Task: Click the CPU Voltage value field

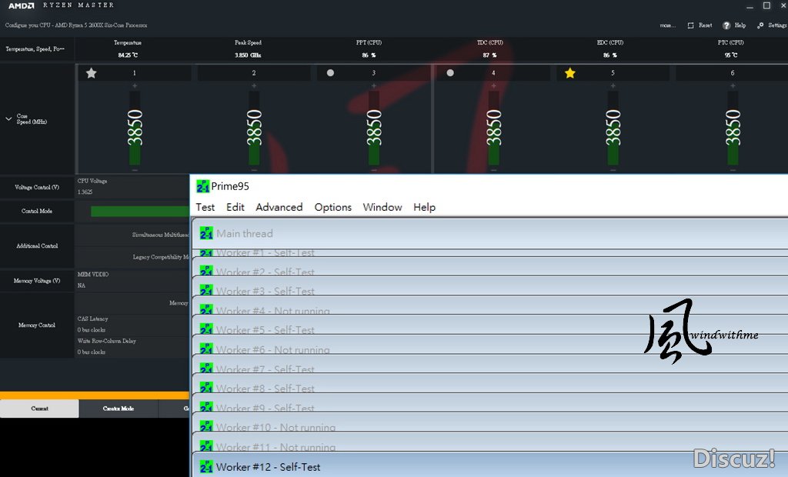Action: point(85,192)
